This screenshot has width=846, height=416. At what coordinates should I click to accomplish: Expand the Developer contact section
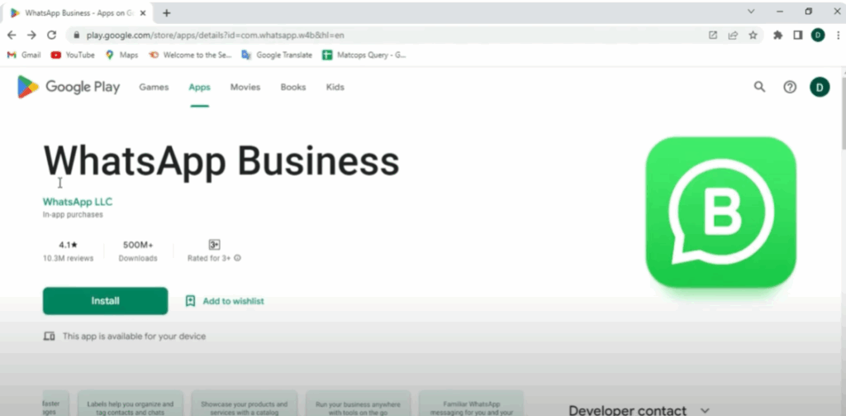coord(705,409)
